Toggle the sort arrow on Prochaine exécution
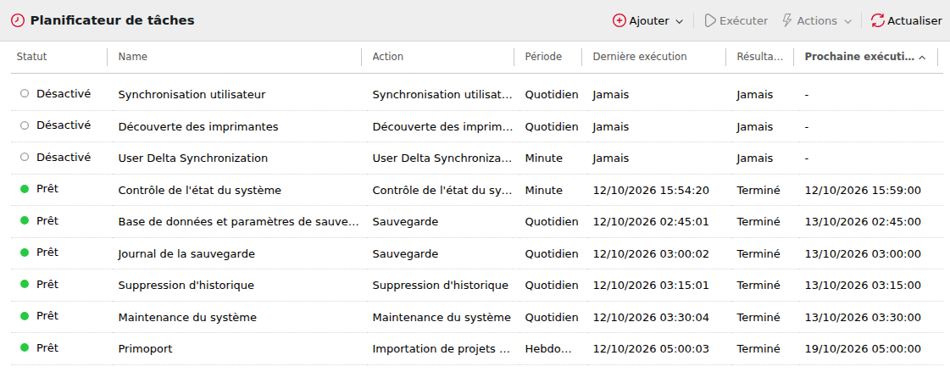The image size is (950, 372). coord(922,57)
